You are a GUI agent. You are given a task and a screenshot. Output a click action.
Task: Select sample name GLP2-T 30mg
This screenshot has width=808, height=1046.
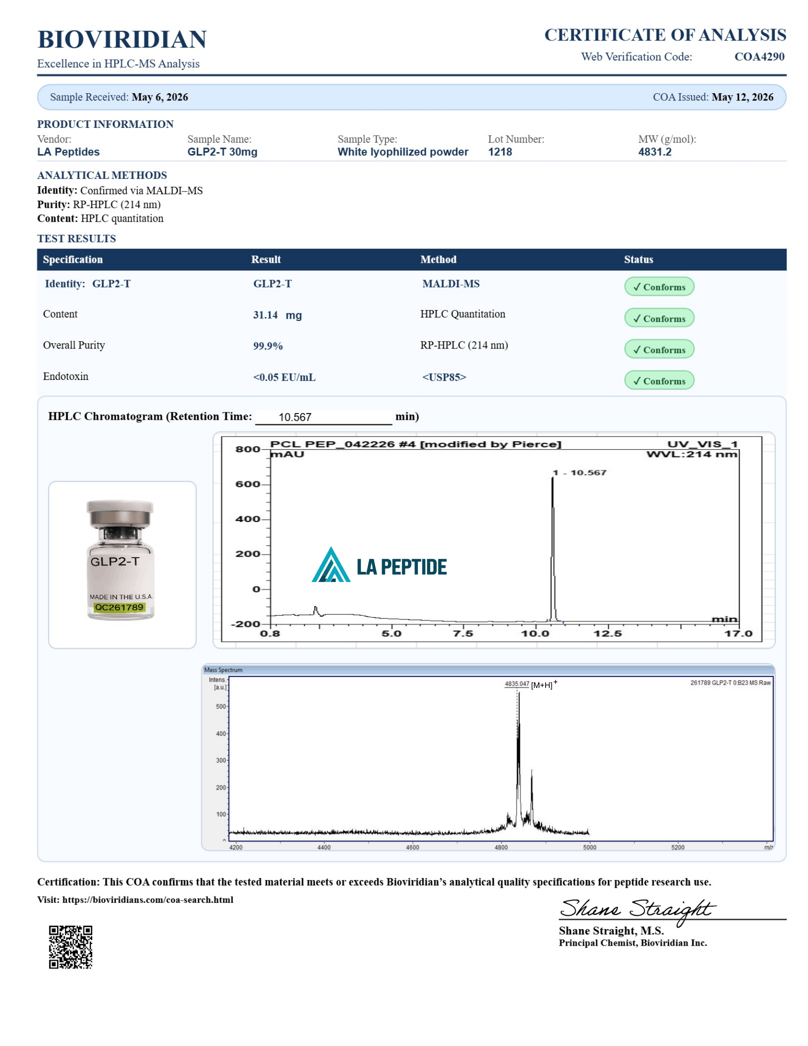pos(222,152)
